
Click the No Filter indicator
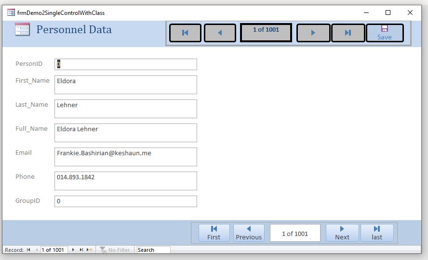point(115,249)
